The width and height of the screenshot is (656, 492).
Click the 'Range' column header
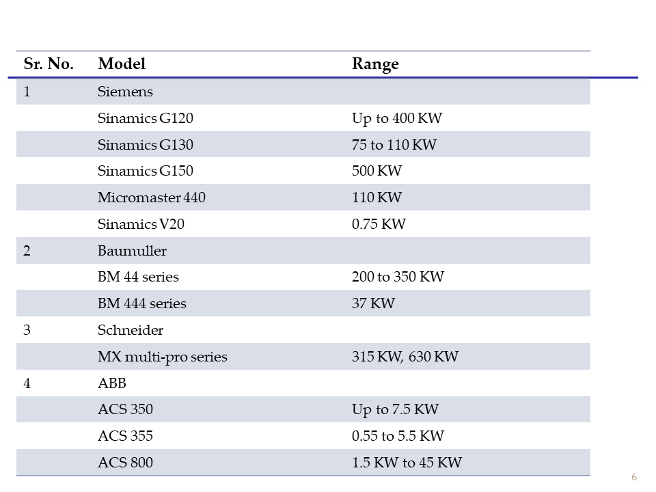(x=375, y=64)
